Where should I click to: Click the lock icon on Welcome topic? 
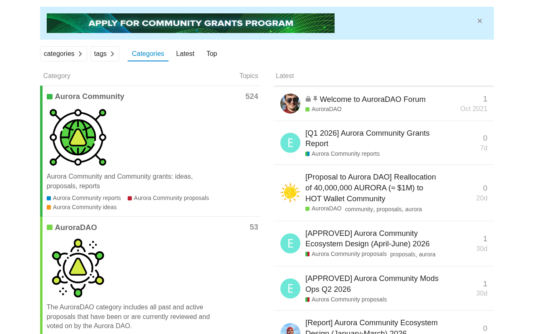point(308,99)
